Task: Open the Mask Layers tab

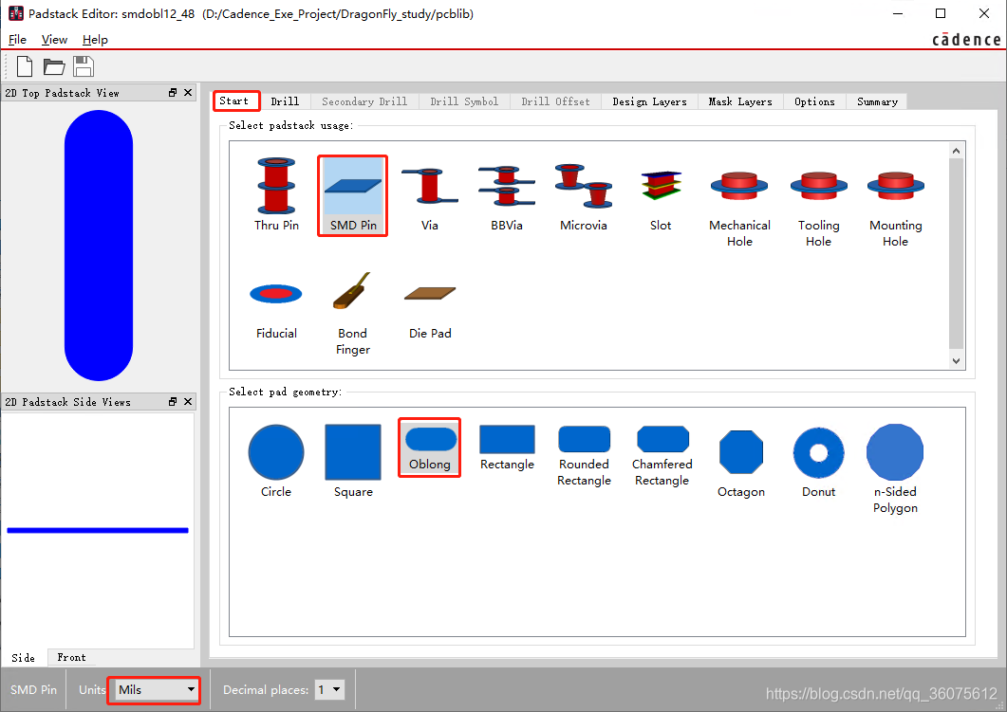Action: (740, 101)
